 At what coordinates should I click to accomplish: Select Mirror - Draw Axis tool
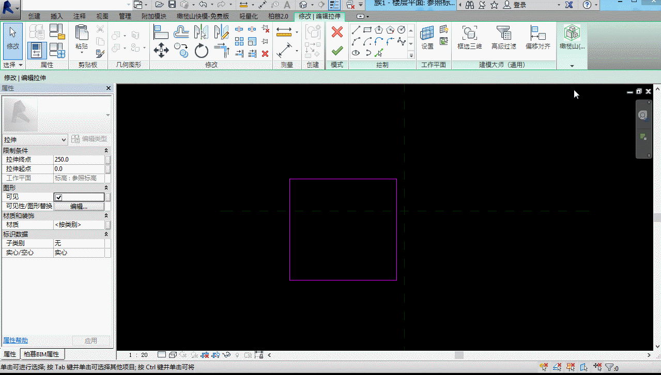click(221, 32)
